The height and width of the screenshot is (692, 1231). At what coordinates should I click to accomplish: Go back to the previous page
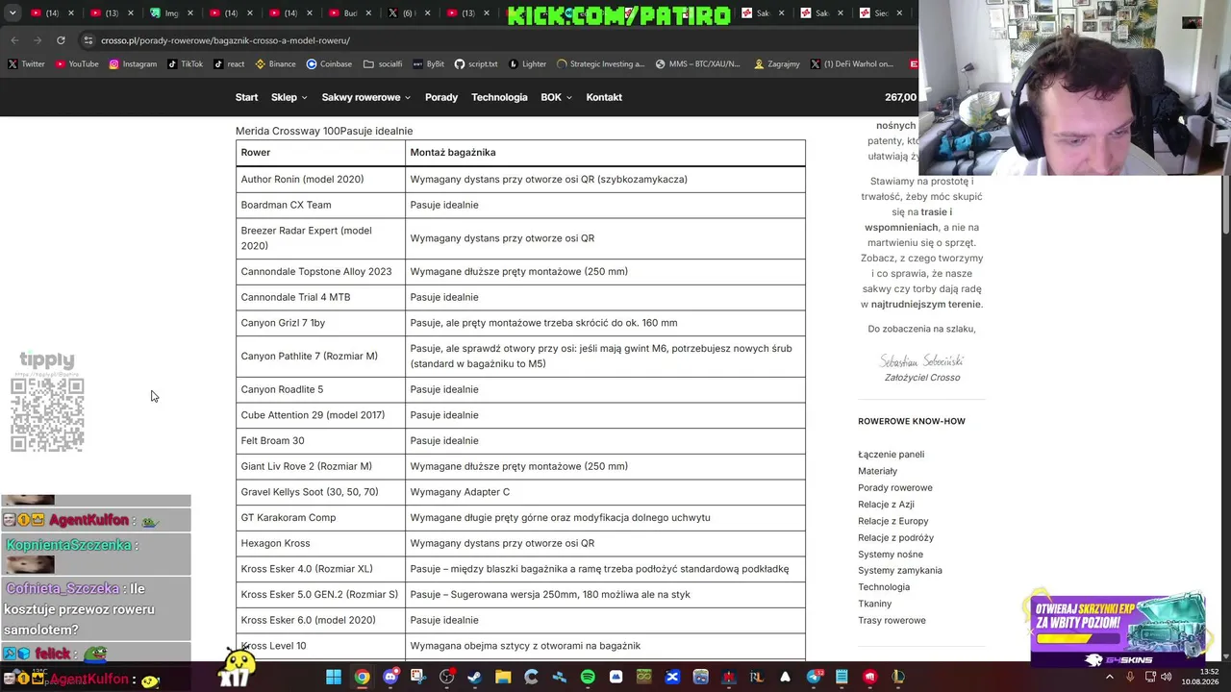coord(14,40)
